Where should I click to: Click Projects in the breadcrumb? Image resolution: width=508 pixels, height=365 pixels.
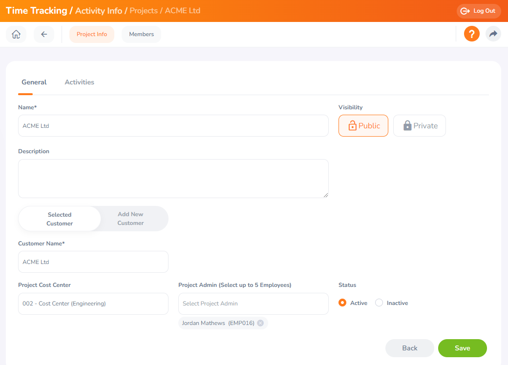click(x=144, y=11)
